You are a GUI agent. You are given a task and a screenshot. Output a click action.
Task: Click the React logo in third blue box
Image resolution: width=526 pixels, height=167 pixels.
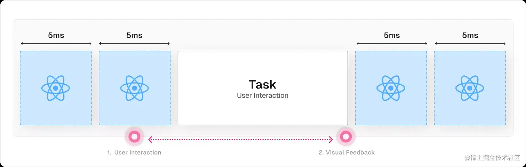391,88
